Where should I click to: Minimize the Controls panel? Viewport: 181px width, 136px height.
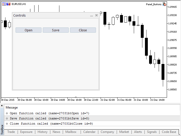pyautogui.click(x=91, y=16)
